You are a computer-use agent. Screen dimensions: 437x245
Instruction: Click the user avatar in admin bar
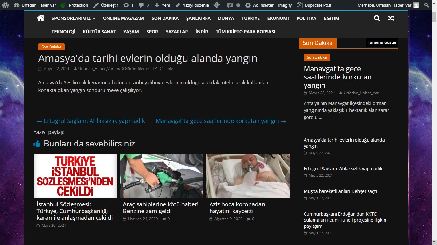[416, 5]
